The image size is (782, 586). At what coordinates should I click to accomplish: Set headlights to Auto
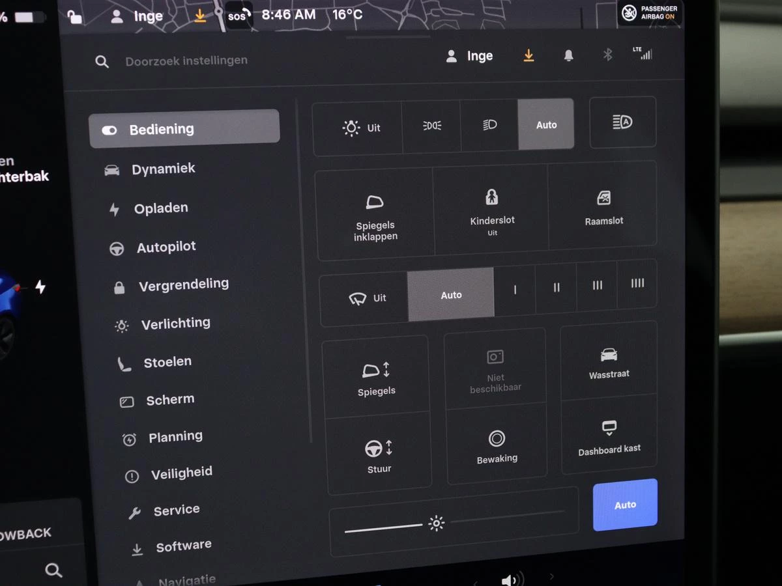(x=546, y=124)
